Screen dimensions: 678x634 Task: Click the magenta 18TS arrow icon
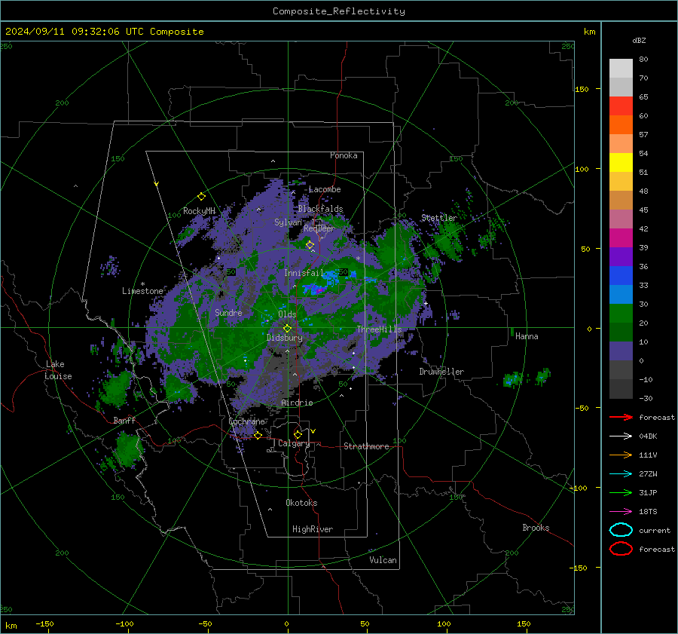click(621, 512)
